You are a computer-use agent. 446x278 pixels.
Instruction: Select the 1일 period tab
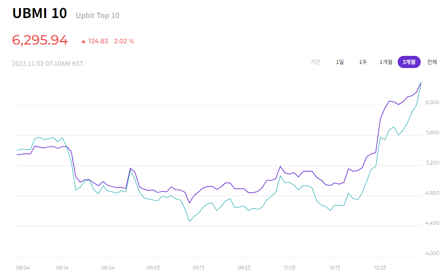339,62
